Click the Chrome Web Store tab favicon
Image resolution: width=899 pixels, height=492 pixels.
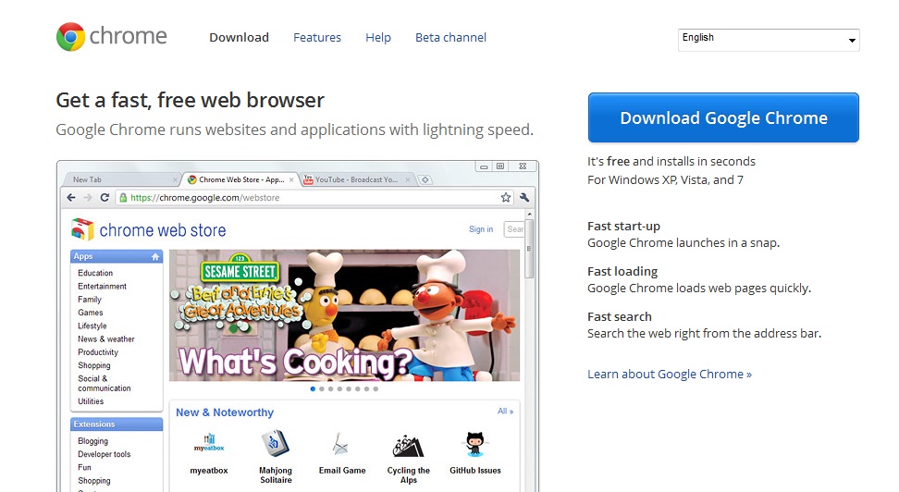192,179
